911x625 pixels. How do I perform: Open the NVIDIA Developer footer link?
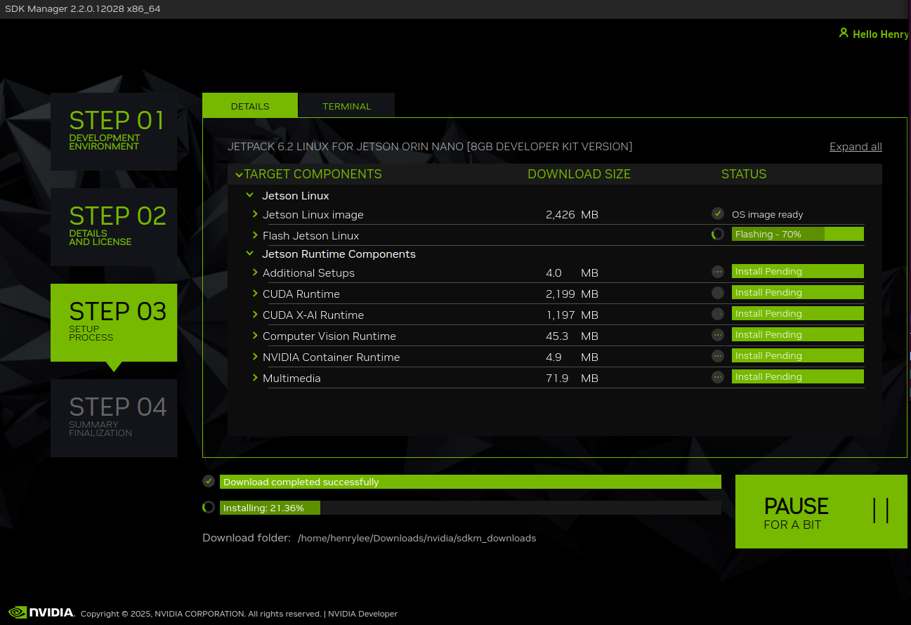click(362, 614)
